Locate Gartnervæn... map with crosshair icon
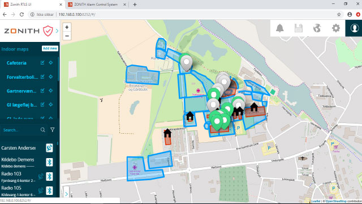This screenshot has height=204, width=362. (x=51, y=91)
